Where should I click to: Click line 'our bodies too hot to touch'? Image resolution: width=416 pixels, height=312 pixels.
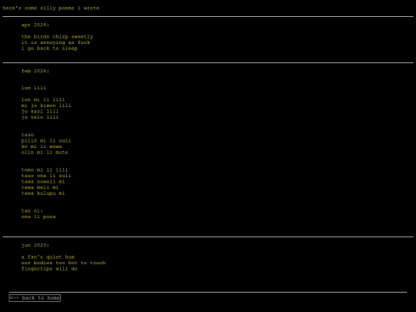click(x=64, y=263)
